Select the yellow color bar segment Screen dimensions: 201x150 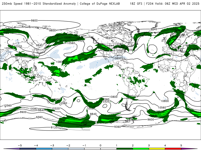click(157, 149)
